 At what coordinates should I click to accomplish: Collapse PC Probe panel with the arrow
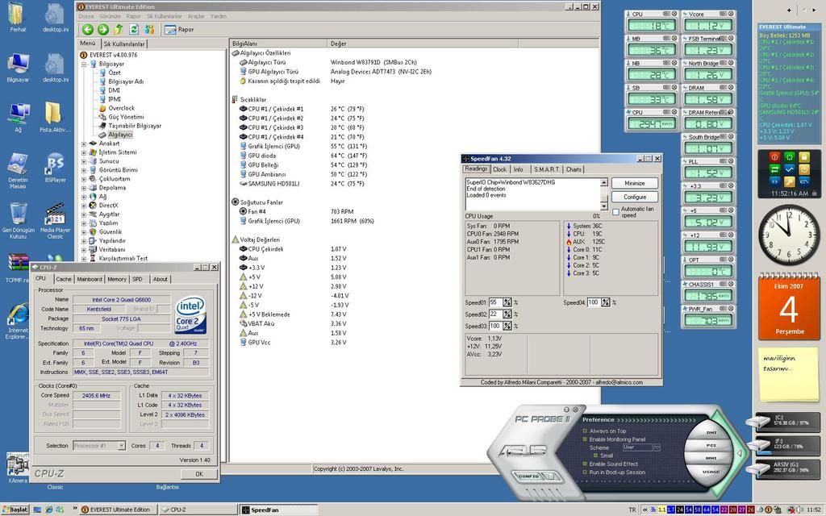pos(740,453)
